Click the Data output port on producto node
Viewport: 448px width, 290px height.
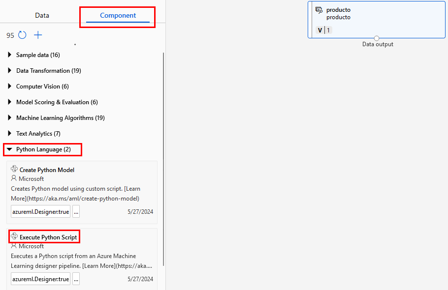point(377,38)
